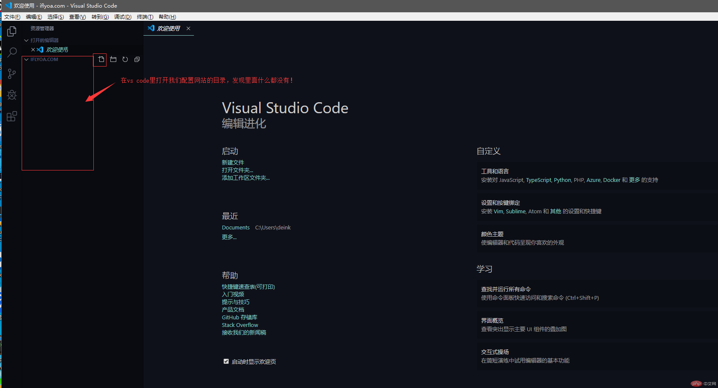The image size is (718, 388).
Task: Click the Azure support link
Action: pos(593,180)
